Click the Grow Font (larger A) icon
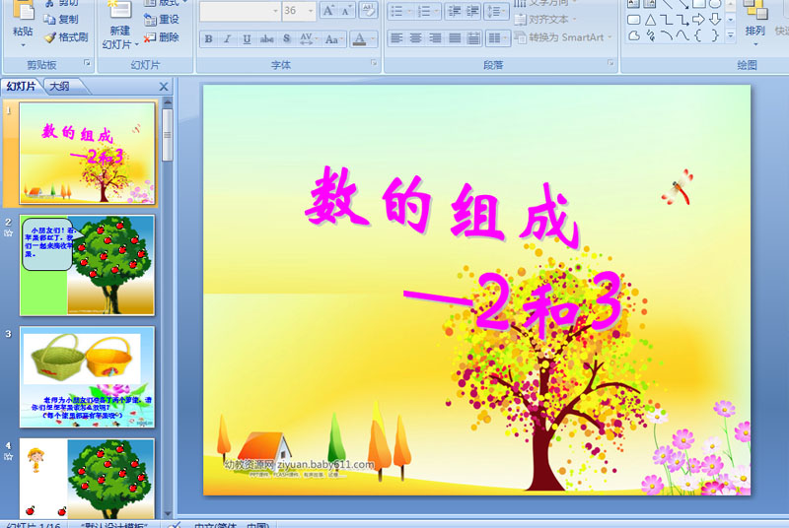Screen dimensions: 789x528 pyautogui.click(x=328, y=11)
